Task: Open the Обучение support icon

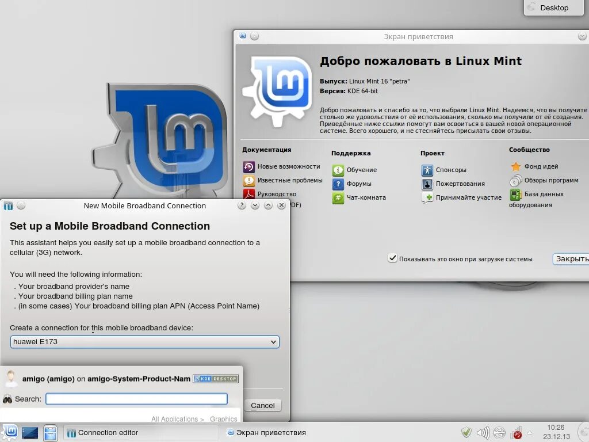Action: [338, 170]
